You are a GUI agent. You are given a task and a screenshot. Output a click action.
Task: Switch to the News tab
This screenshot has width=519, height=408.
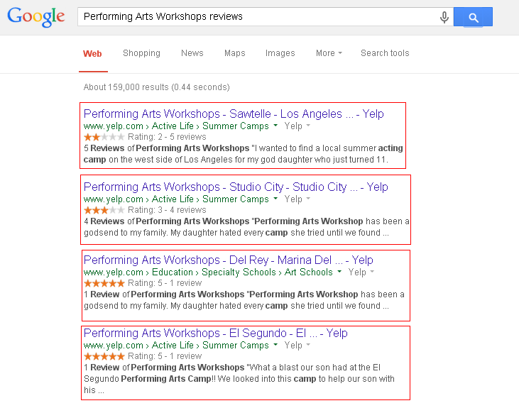192,53
